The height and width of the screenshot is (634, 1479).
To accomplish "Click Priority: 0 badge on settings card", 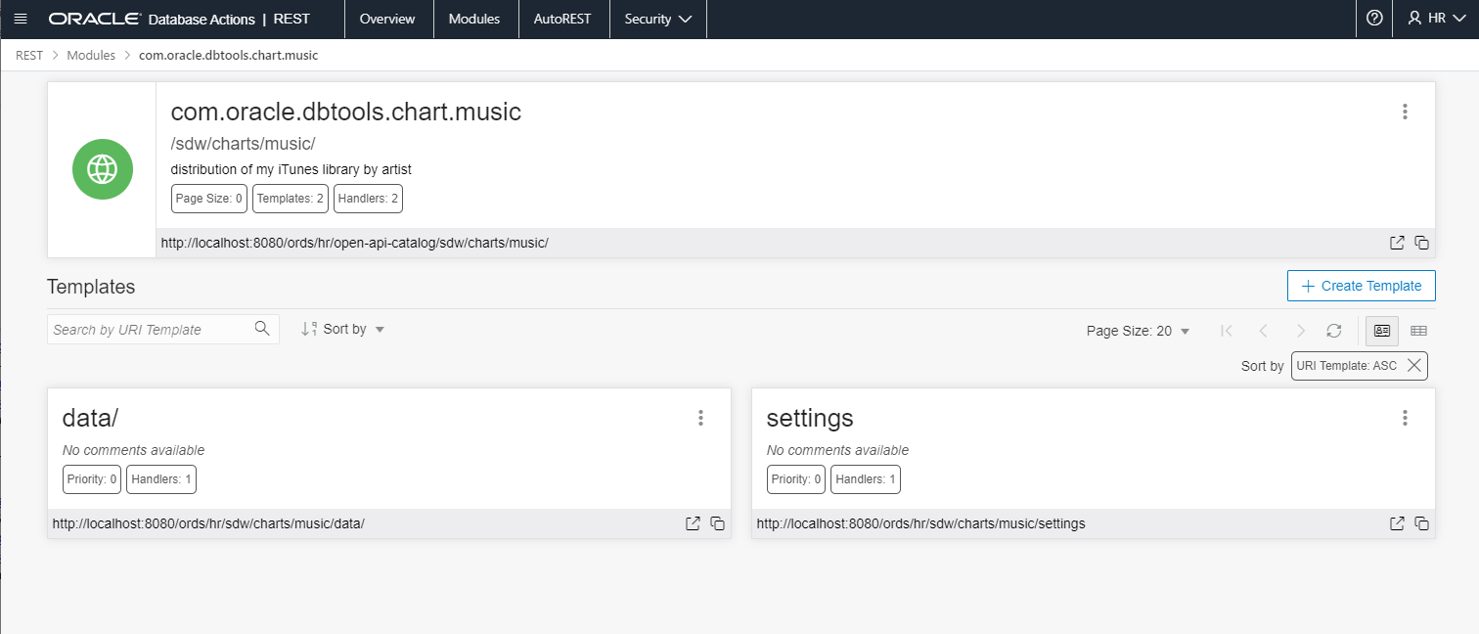I will point(796,479).
